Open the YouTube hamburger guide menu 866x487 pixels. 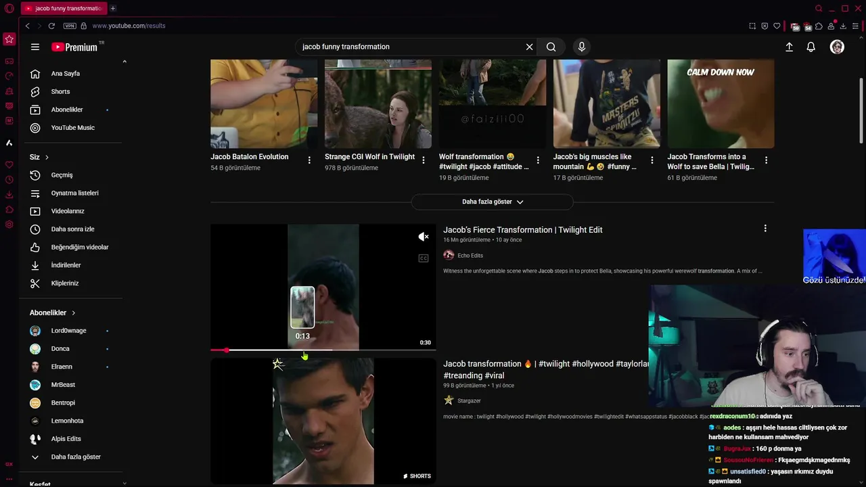(x=35, y=47)
